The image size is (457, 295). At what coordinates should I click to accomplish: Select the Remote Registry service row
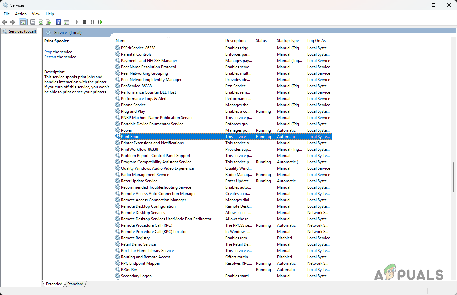[x=135, y=238]
